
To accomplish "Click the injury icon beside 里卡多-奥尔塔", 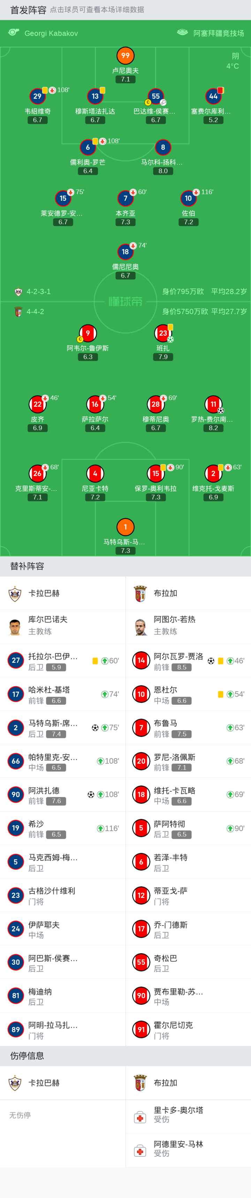I will [x=140, y=1117].
